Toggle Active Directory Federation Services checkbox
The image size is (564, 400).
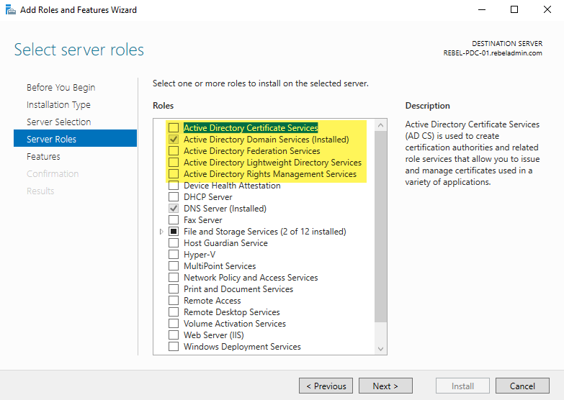point(174,151)
